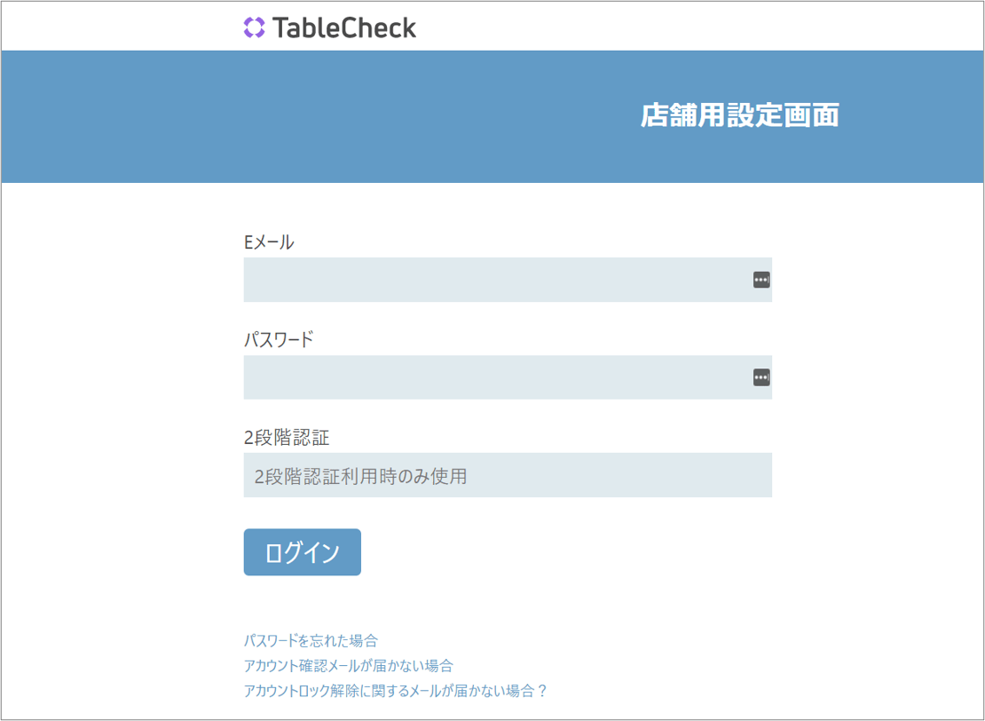Viewport: 985px width, 721px height.
Task: Open the パスワードを忘れた場合 link
Action: [x=311, y=640]
